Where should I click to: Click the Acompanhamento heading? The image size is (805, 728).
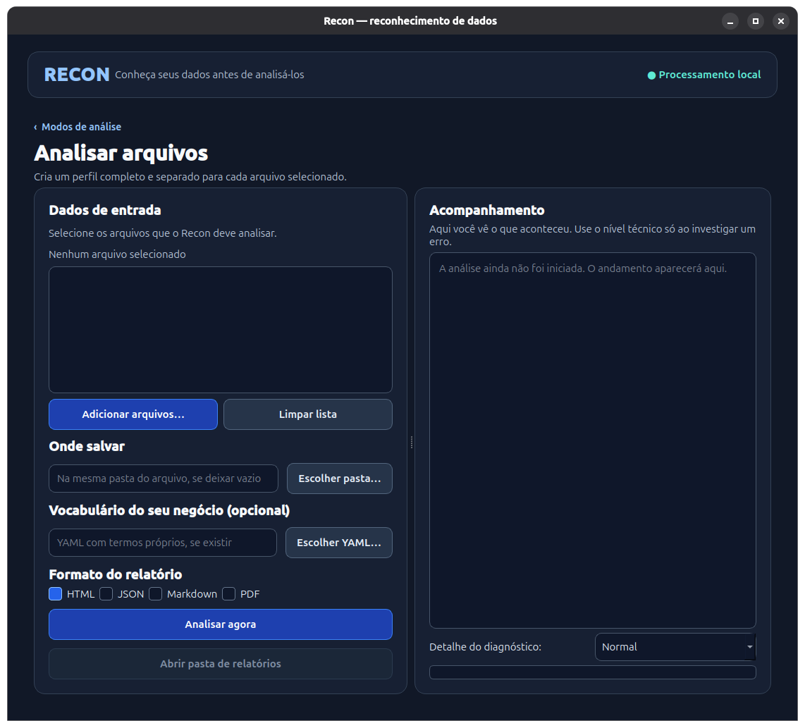click(x=486, y=211)
